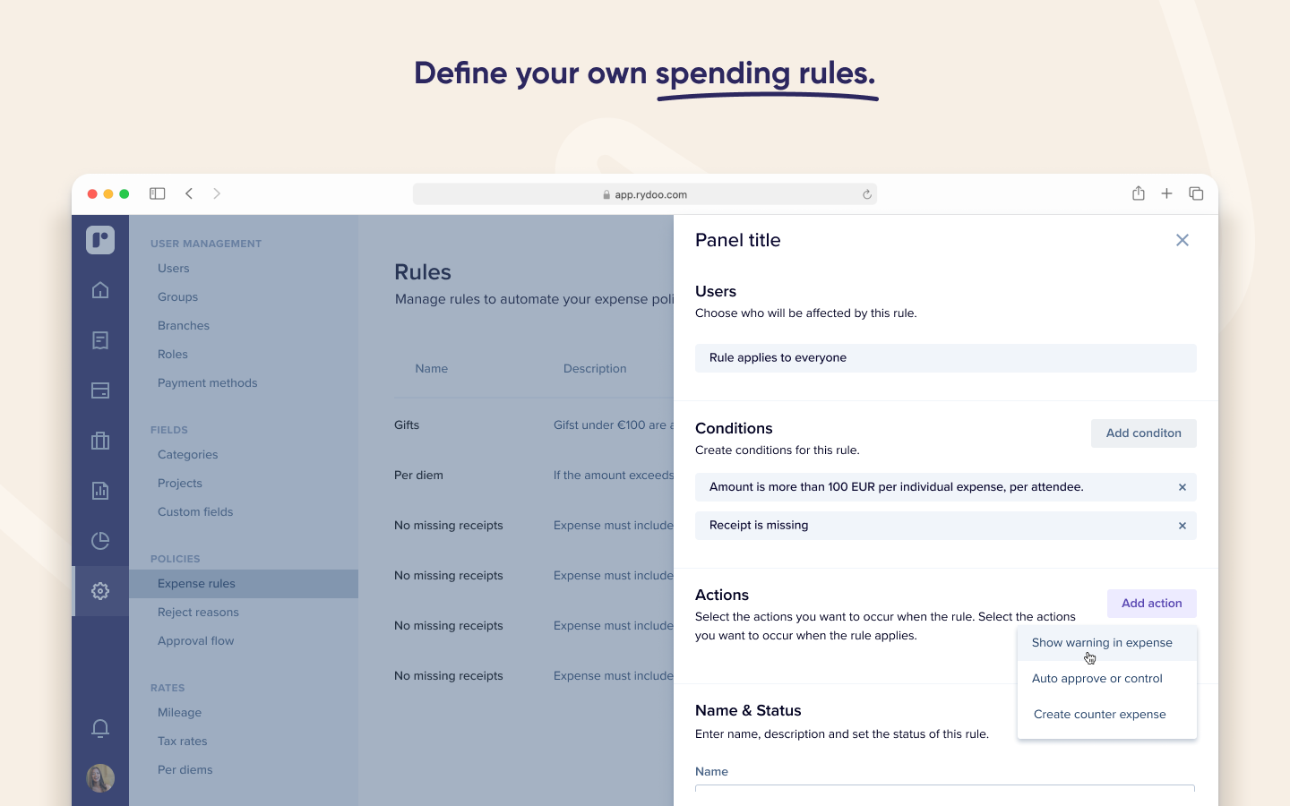Open the pie chart insights icon
Viewport: 1290px width, 806px height.
[x=100, y=541]
